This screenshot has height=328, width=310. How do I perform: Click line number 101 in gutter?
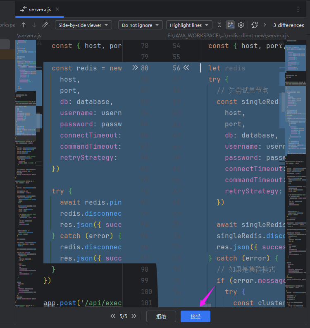[147, 303]
